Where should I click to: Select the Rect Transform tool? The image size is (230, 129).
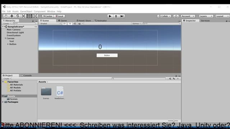(29, 16)
